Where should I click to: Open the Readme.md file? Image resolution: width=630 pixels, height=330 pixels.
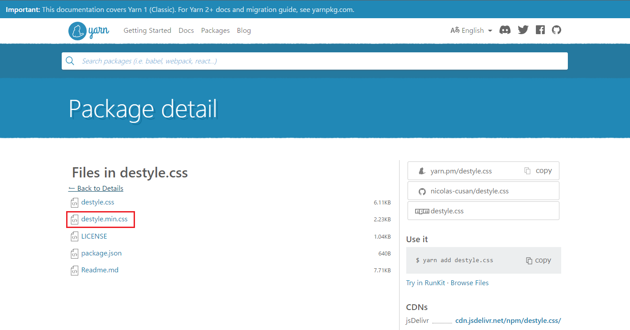point(100,270)
